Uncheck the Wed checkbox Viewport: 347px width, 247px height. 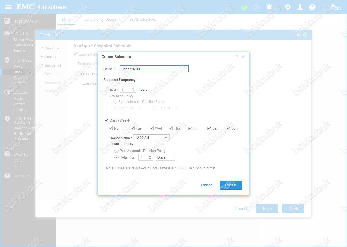[x=152, y=128]
